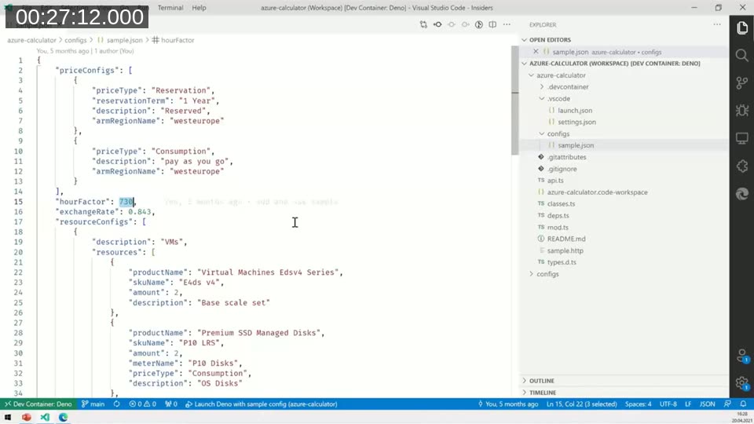Open Explorer Views and More Actions ellipsis
This screenshot has height=424, width=754.
click(x=717, y=24)
